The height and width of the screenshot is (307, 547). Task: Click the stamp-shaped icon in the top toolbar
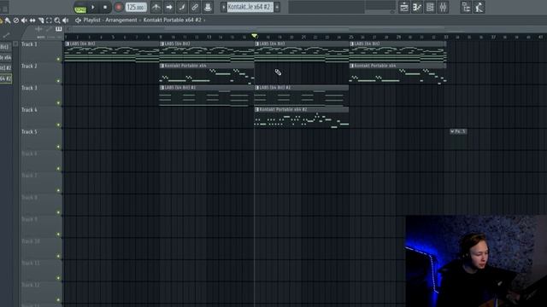[x=208, y=7]
